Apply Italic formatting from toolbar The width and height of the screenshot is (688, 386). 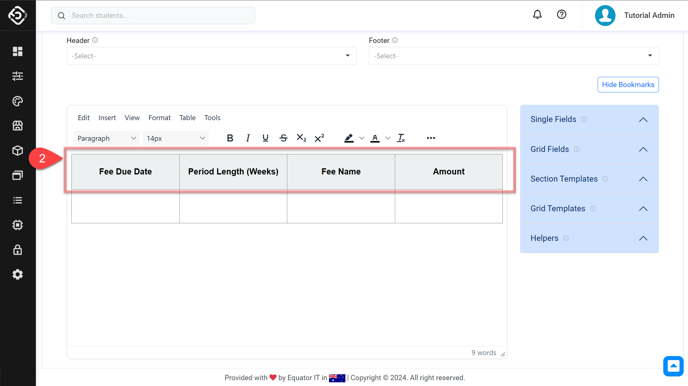click(x=248, y=138)
